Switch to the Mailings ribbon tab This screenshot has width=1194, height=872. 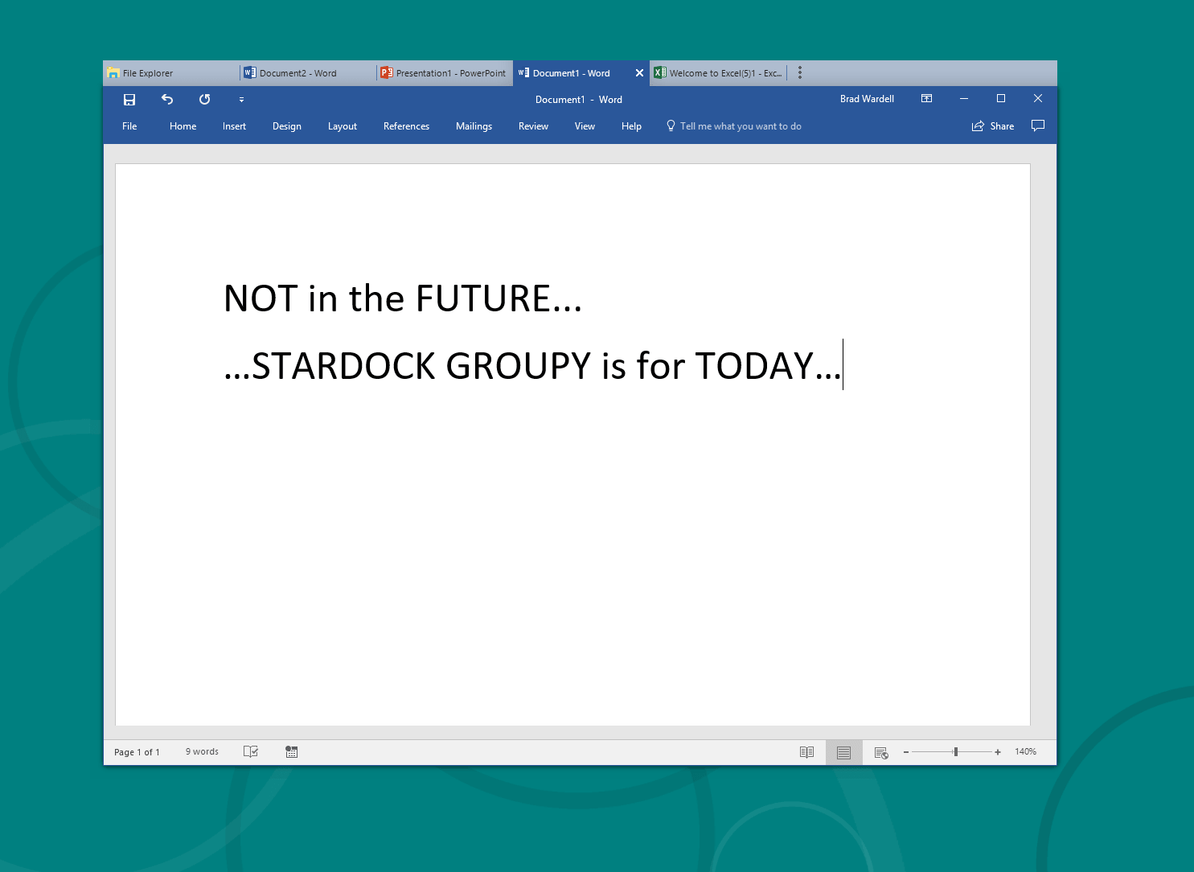pyautogui.click(x=474, y=126)
